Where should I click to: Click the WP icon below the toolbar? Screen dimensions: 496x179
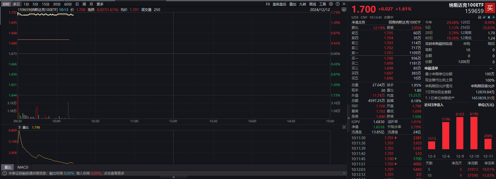coord(344,9)
